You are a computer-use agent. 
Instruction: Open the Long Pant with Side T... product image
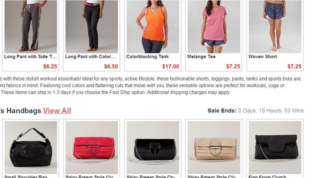coord(31,26)
